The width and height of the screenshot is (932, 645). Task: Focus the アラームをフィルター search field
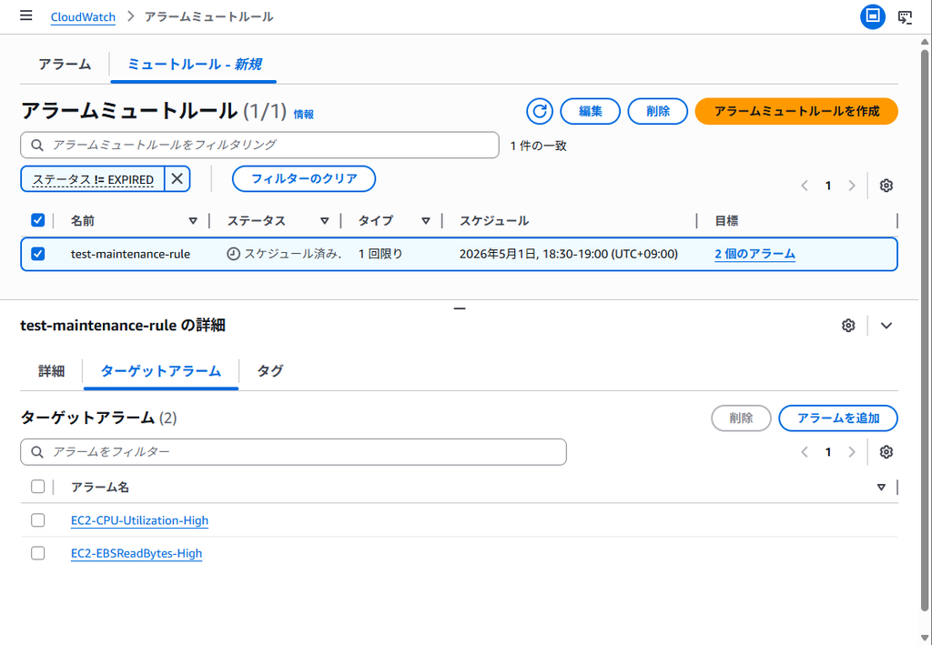(x=293, y=452)
